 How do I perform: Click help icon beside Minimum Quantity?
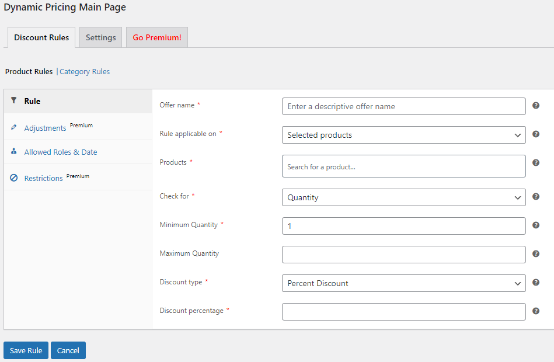click(x=536, y=225)
